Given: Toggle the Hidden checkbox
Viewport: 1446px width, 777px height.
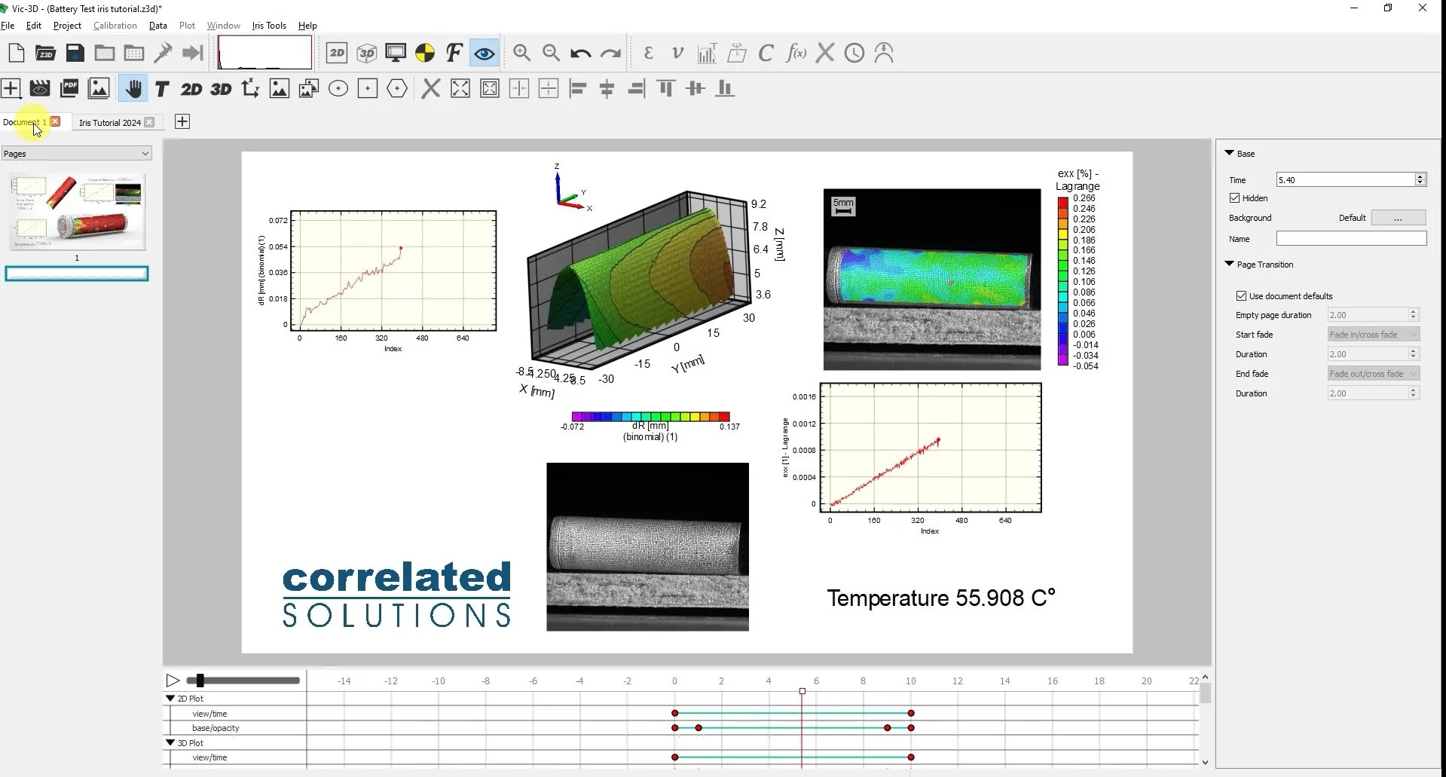Looking at the screenshot, I should pyautogui.click(x=1234, y=197).
